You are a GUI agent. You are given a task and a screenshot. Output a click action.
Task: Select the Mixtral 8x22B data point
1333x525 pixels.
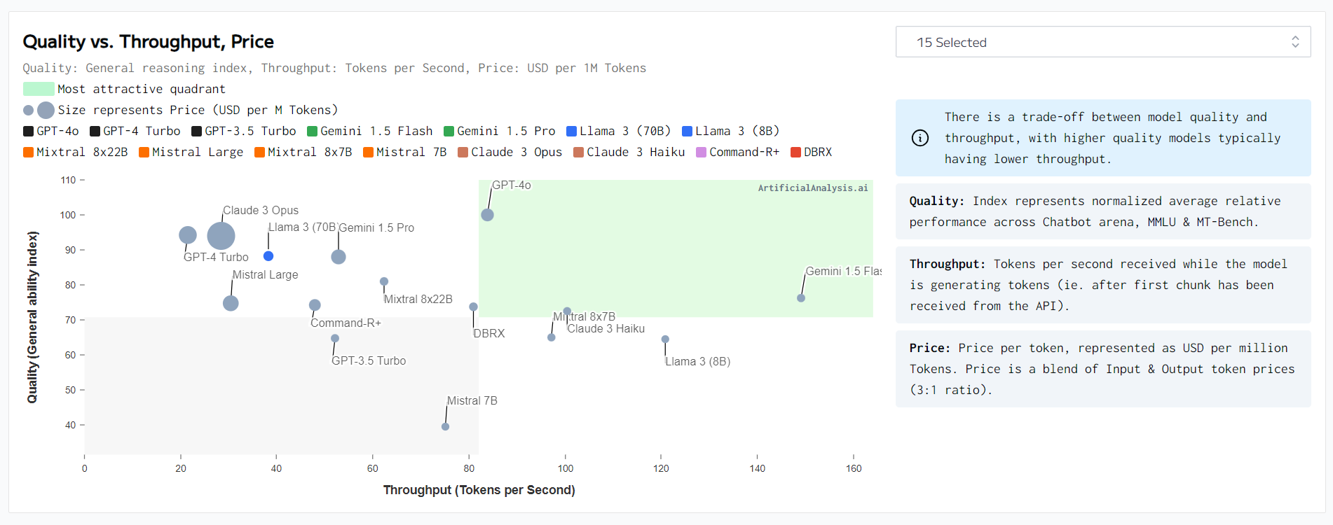tap(384, 281)
